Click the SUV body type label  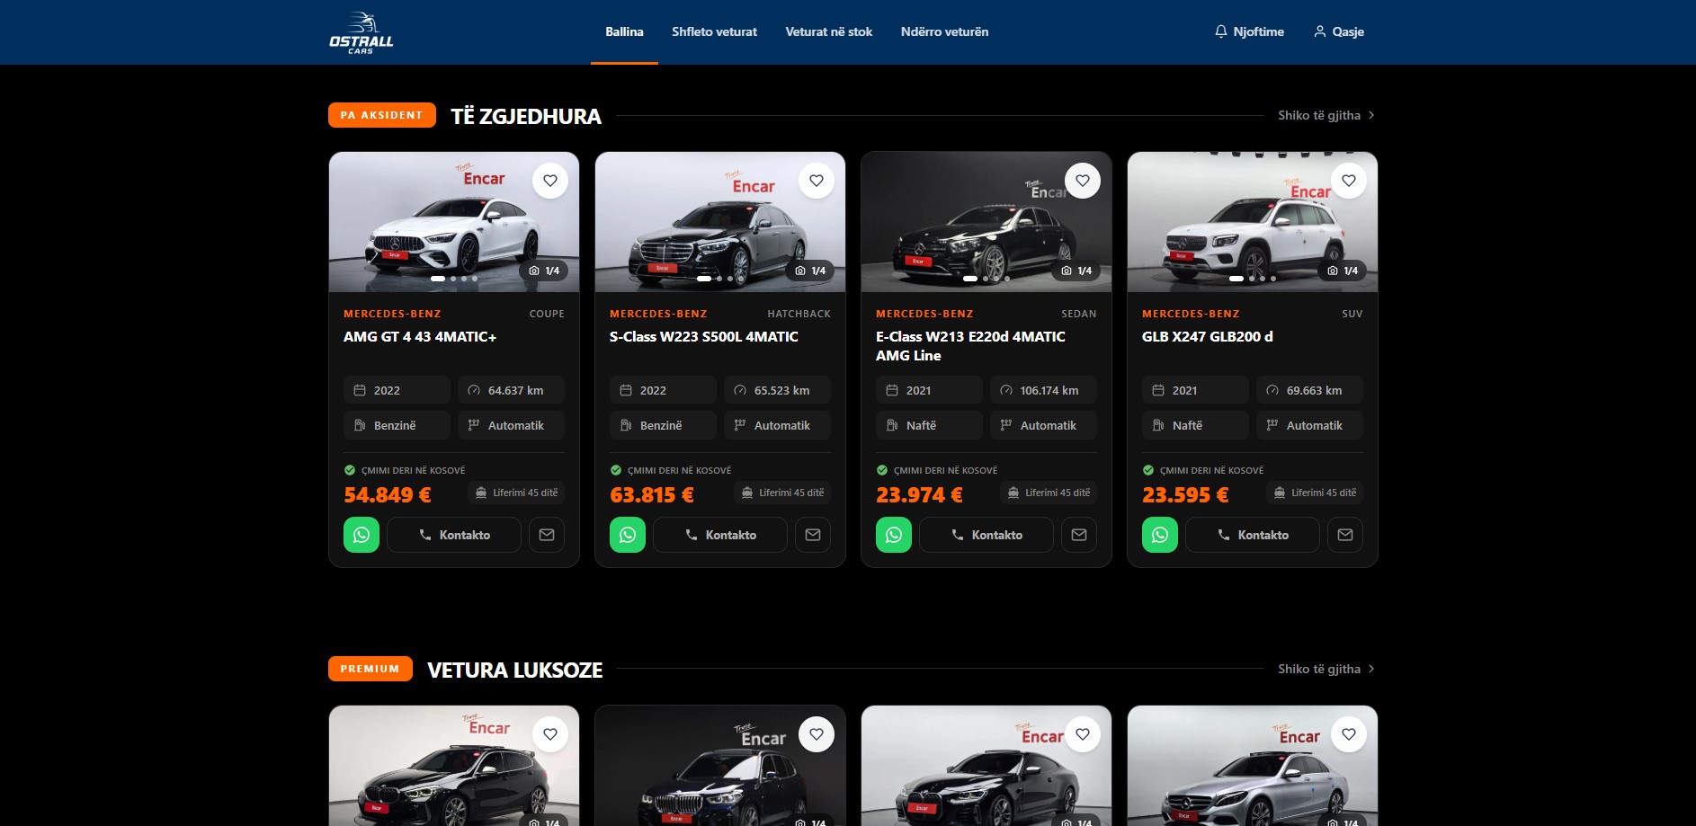pos(1352,314)
